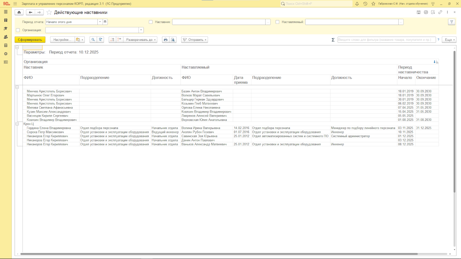Collapse the Крон-Ц group in report
Viewport: 461px width, 259px height.
pos(17,124)
